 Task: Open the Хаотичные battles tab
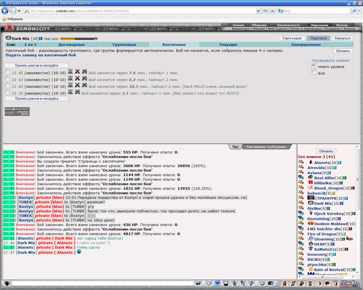tap(174, 44)
